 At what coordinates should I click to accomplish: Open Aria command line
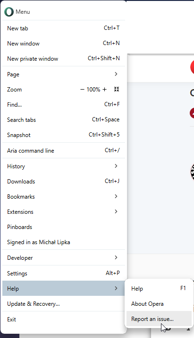click(x=64, y=150)
